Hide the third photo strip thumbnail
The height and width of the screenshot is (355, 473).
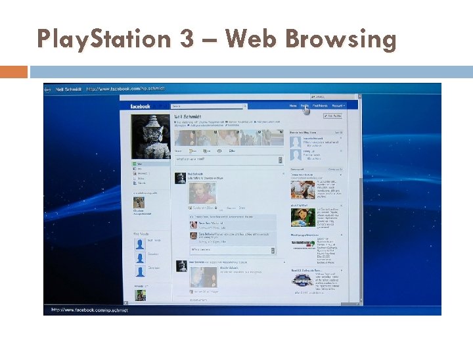(237, 132)
